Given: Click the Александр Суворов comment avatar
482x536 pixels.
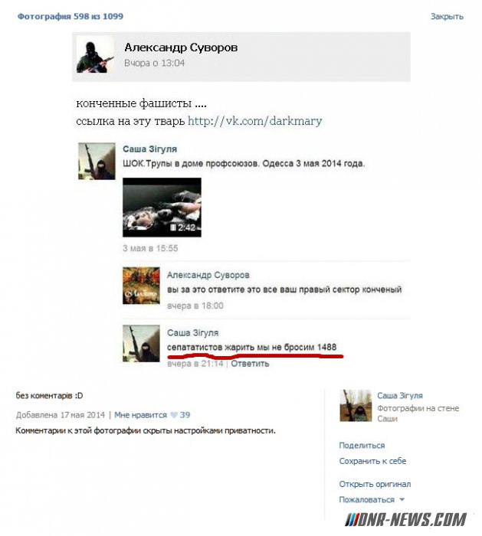Looking at the screenshot, I should coord(141,286).
